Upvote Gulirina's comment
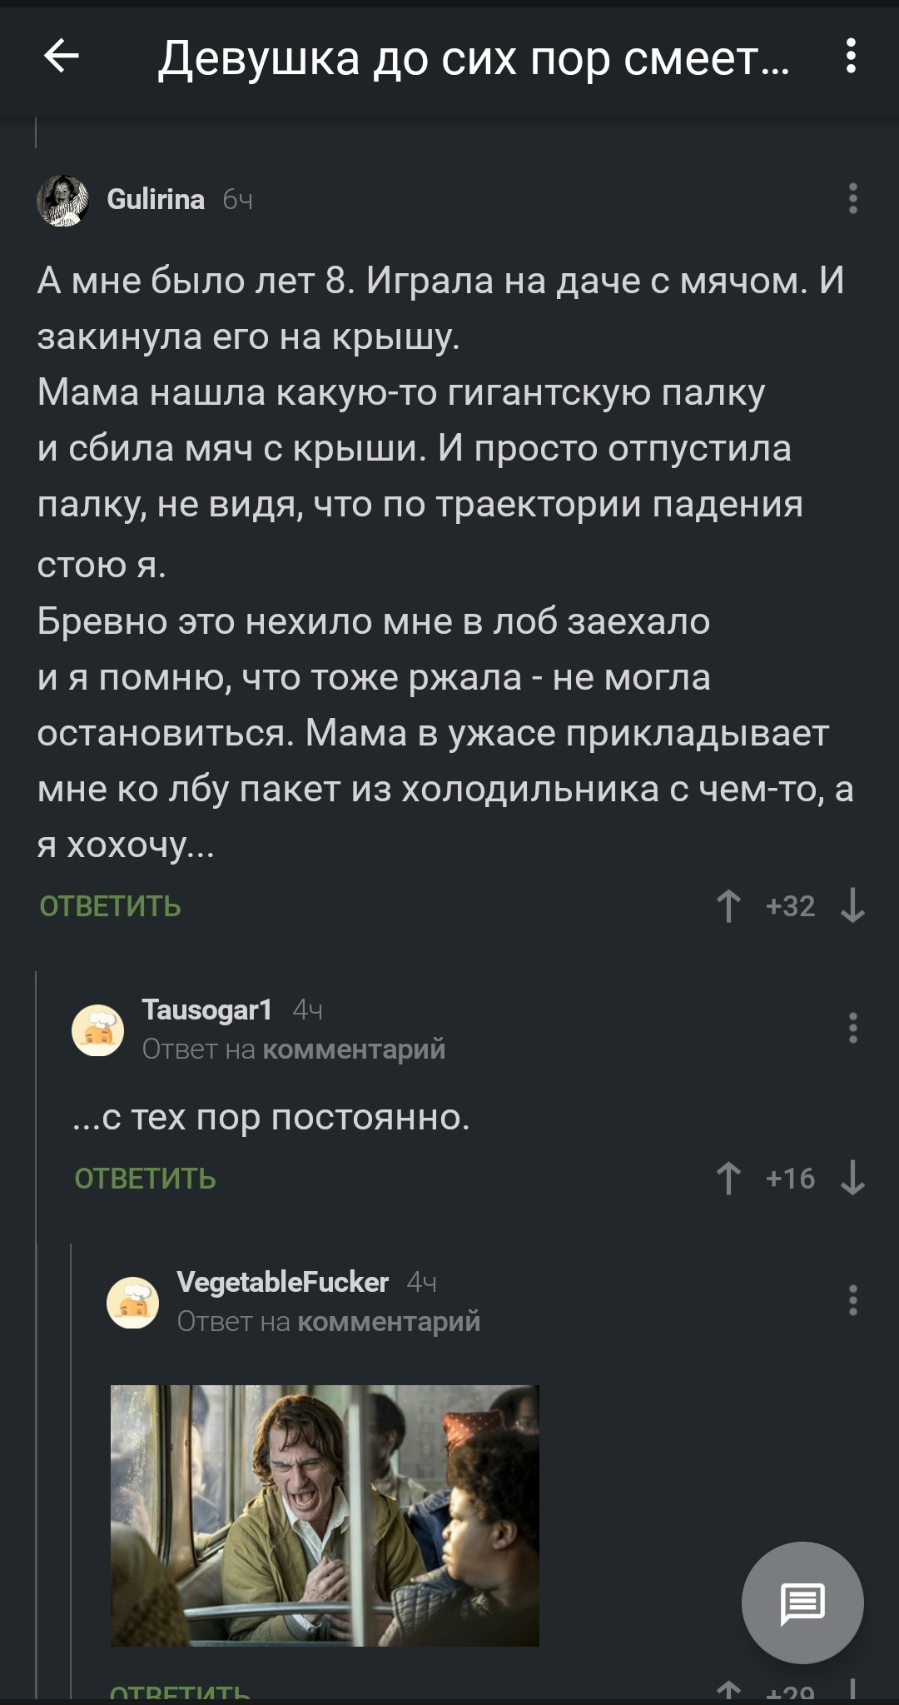This screenshot has height=1705, width=899. pyautogui.click(x=728, y=906)
